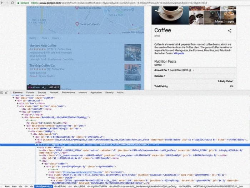Click Monkey Nest Coffee map pin
The height and width of the screenshot is (188, 250).
pos(77,8)
